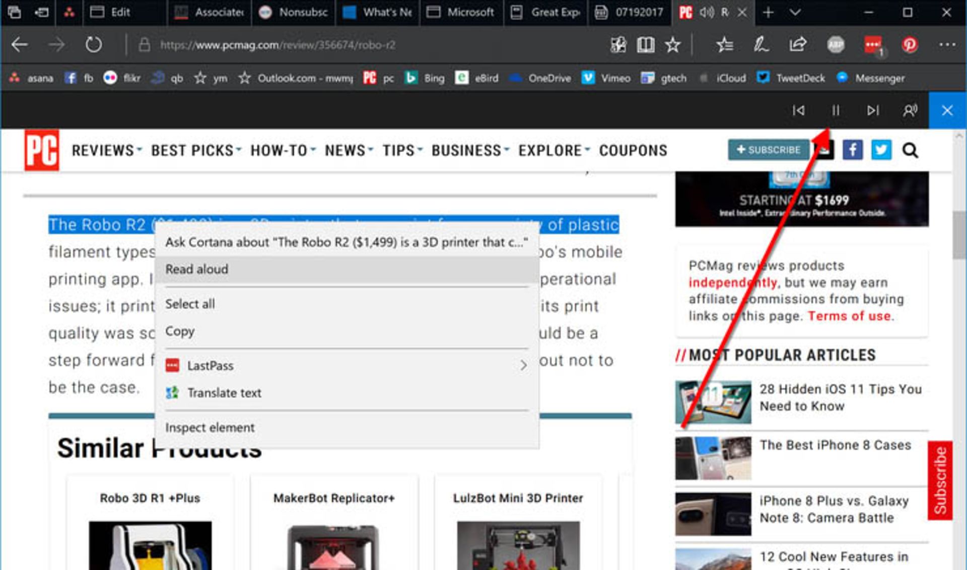Expand the Reviews menu

(106, 150)
